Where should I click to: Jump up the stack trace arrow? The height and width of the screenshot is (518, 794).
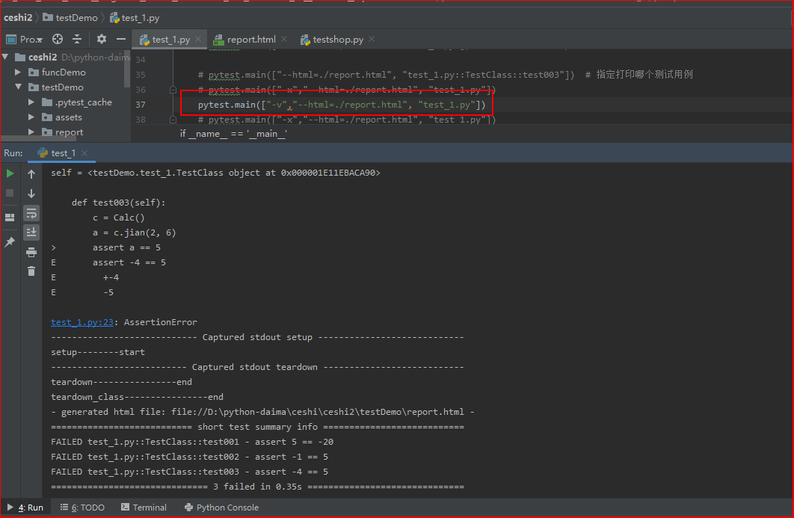(31, 174)
